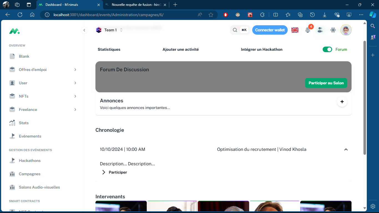Open Salons Audio-visuelles in sidebar
This screenshot has height=213, width=379.
click(x=43, y=187)
